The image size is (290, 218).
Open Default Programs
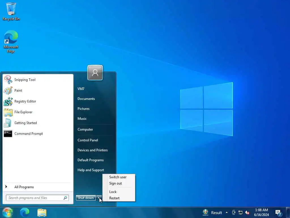[90, 160]
